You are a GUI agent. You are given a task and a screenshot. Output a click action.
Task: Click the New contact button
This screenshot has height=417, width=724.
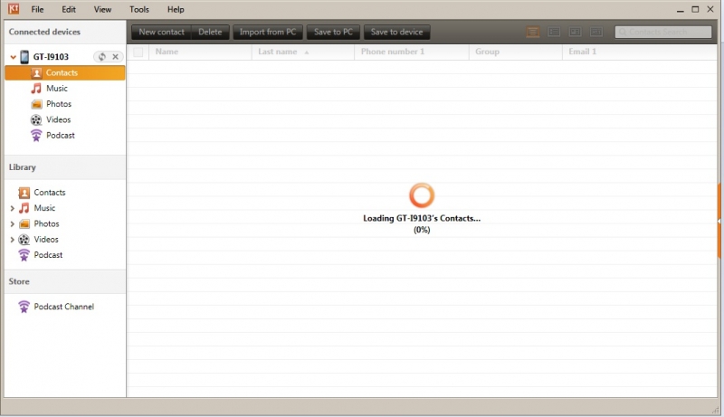tap(161, 33)
